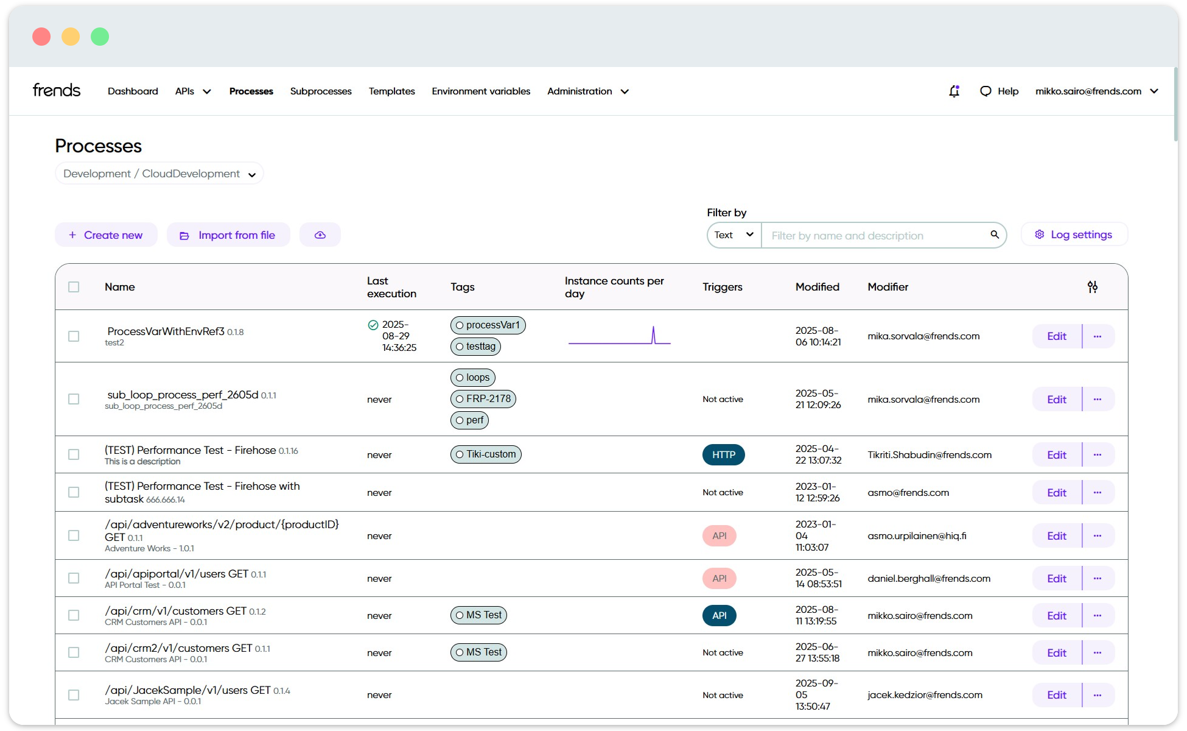Open more options for ProcessVarWithEnvRef3 row
Screen dimensions: 1187x731
click(x=1098, y=336)
